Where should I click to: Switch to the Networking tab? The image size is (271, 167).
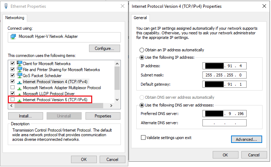click(x=15, y=18)
